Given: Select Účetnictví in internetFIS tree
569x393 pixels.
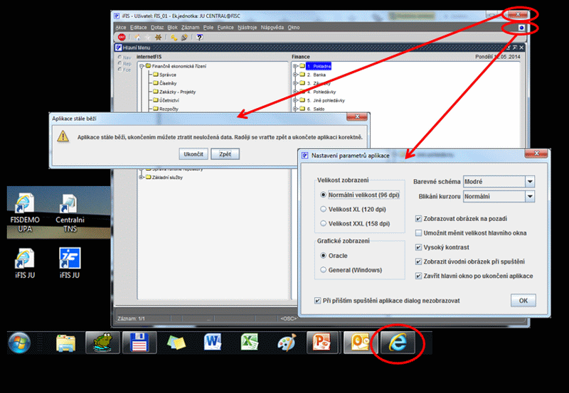Looking at the screenshot, I should pyautogui.click(x=169, y=100).
